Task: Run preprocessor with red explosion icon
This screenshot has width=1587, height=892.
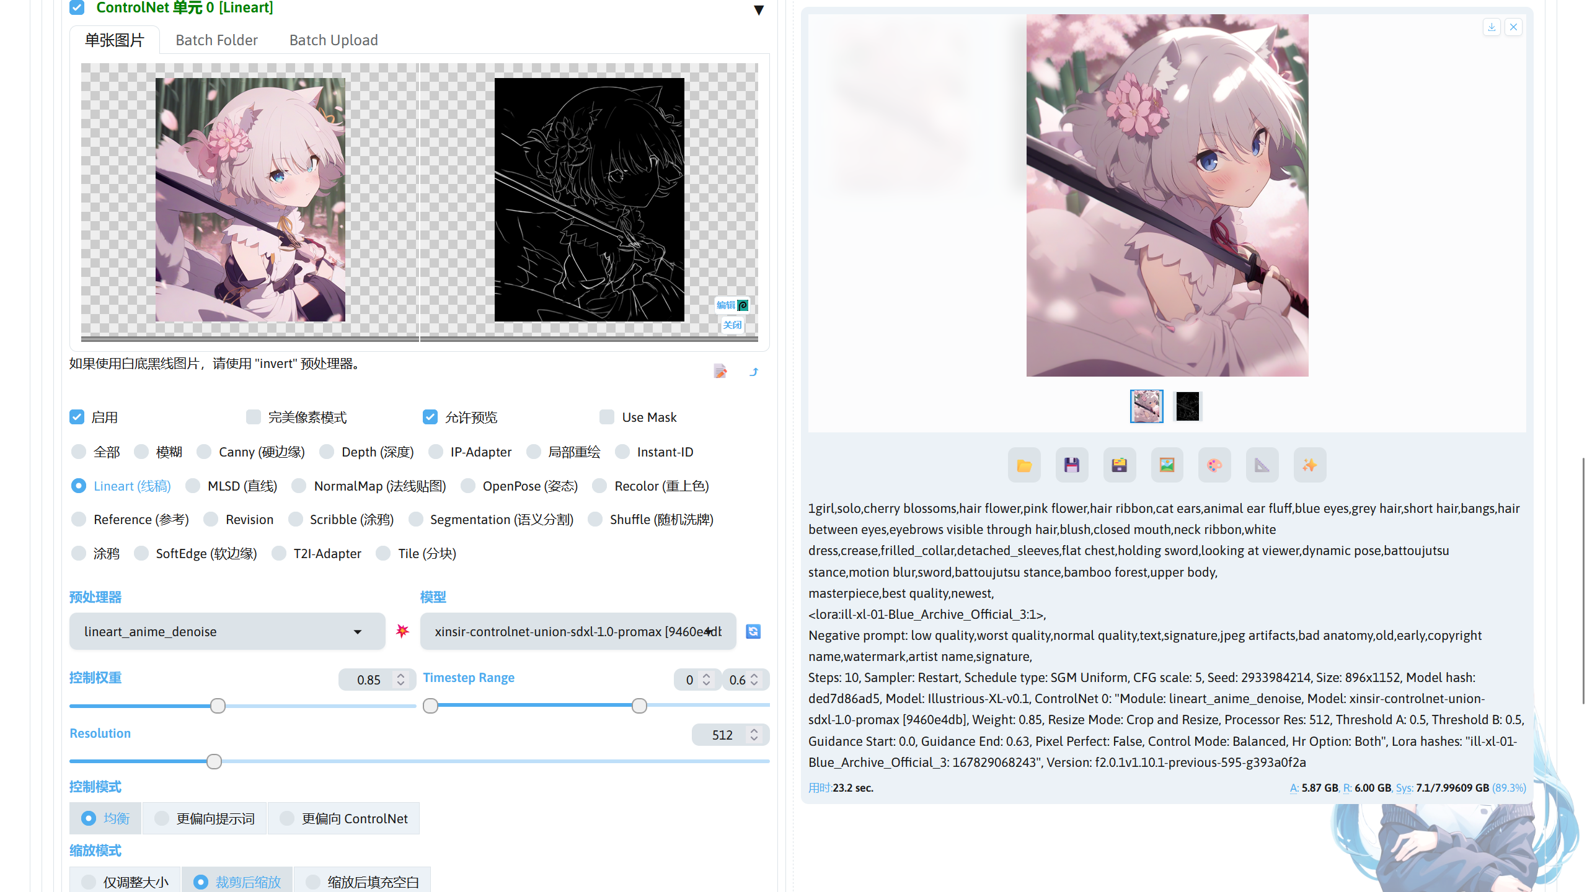Action: click(402, 631)
